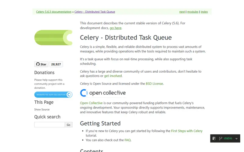Focus the Quick search input field
Image resolution: width=244 pixels, height=152 pixels.
pyautogui.click(x=49, y=125)
